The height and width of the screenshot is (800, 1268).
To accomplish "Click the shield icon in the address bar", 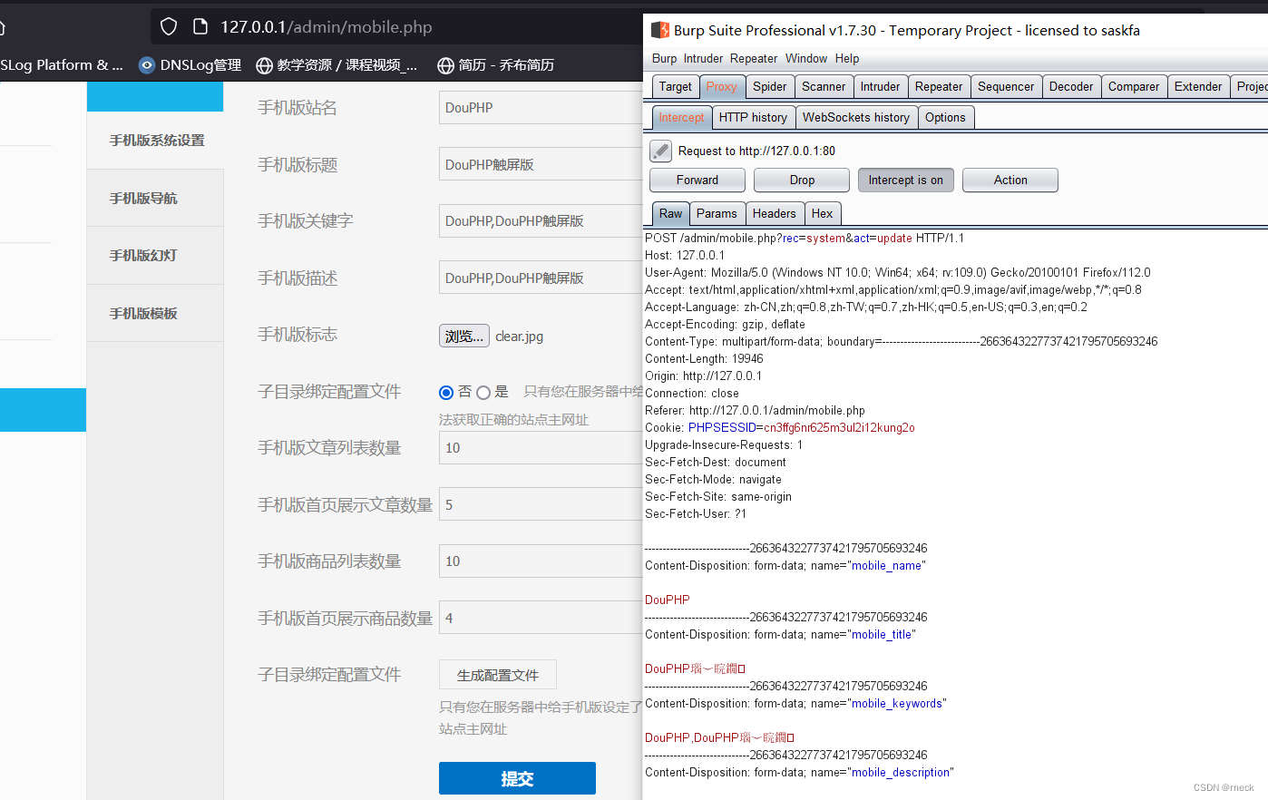I will tap(169, 26).
